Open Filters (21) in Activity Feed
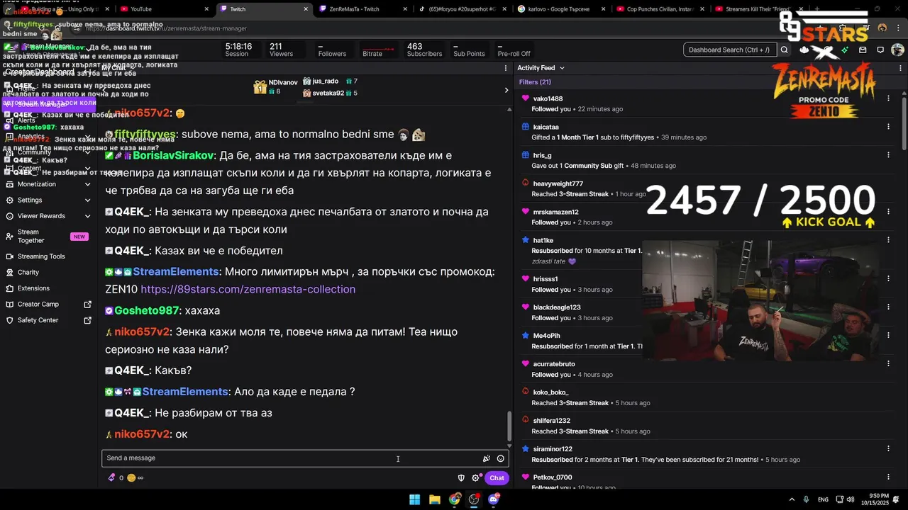Image resolution: width=908 pixels, height=510 pixels. pos(535,82)
